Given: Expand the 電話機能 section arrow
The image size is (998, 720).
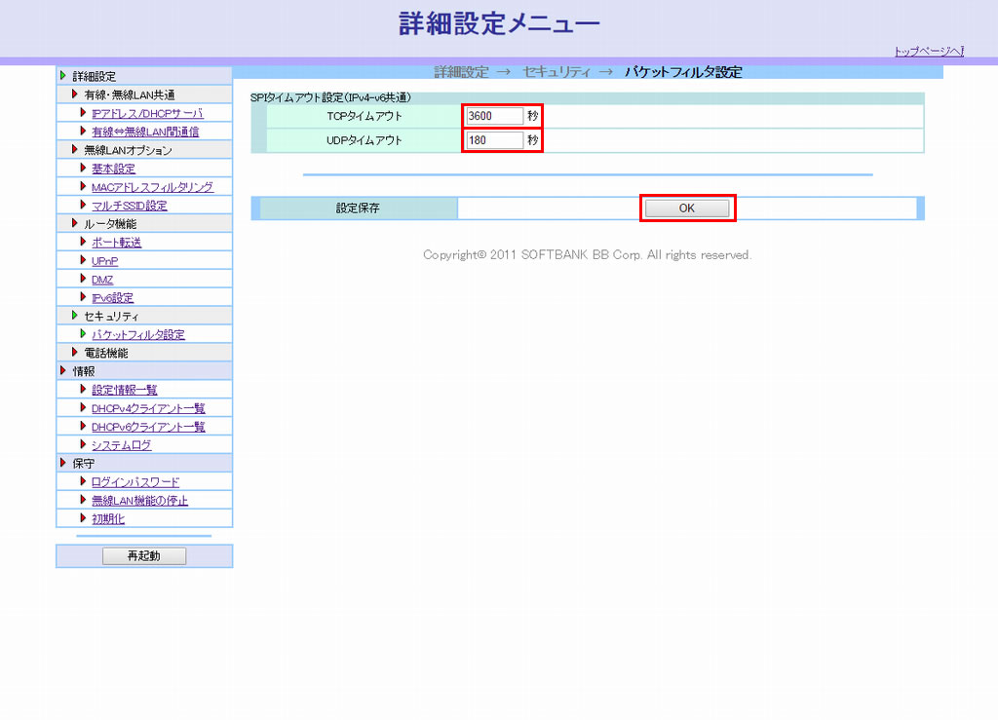Looking at the screenshot, I should [x=75, y=353].
